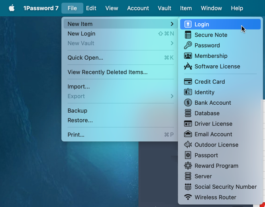Select Print... menu entry
The height and width of the screenshot is (207, 265).
pos(121,135)
